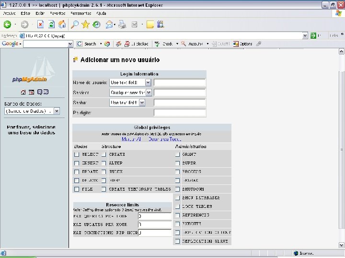Open phpMyAdmin home icon in sidebar
The image size is (345, 258).
(x=23, y=92)
